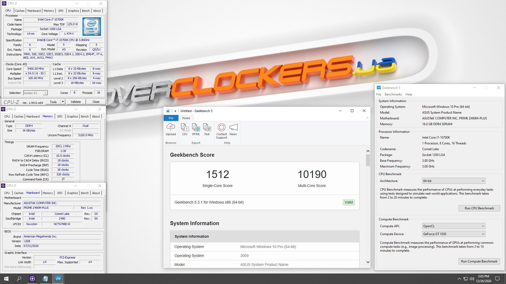Image resolution: width=506 pixels, height=284 pixels.
Task: Open the Windows Start menu
Action: 6,279
